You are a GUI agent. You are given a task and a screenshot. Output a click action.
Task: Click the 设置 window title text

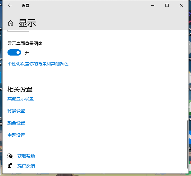coord(26,6)
